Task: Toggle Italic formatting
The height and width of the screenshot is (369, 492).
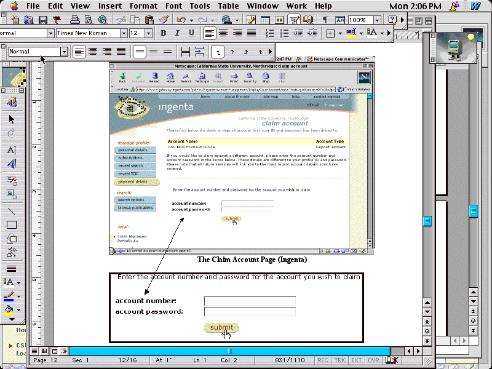Action: tap(177, 33)
